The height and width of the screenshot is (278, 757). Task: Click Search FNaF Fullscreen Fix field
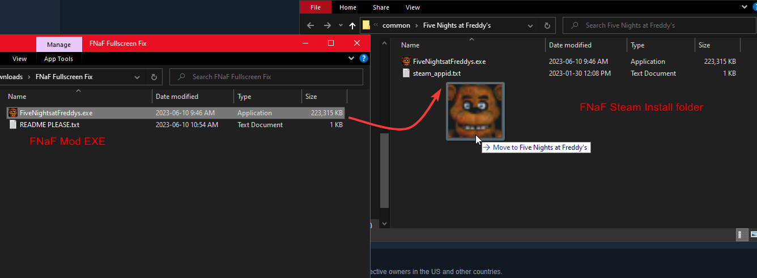(266, 77)
